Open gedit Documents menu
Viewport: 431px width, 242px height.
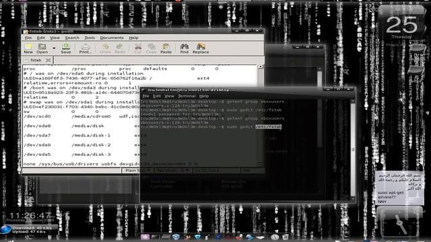pyautogui.click(x=112, y=38)
